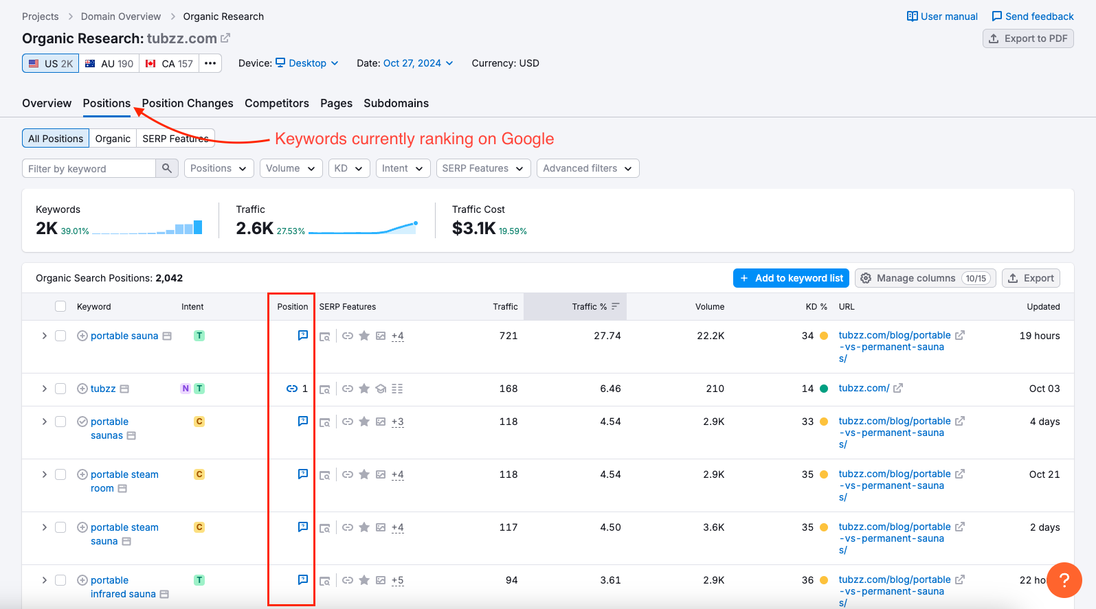Image resolution: width=1096 pixels, height=609 pixels.
Task: Click SERP snapshot icon in portable steam room row
Action: click(x=325, y=475)
